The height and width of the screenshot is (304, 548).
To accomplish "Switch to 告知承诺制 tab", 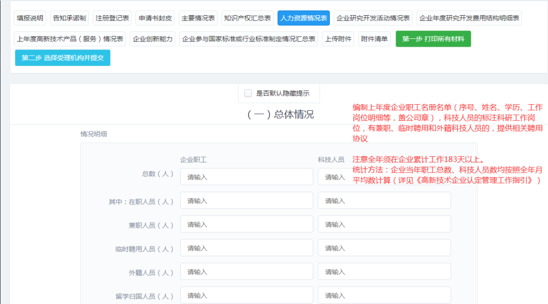I will coord(70,18).
